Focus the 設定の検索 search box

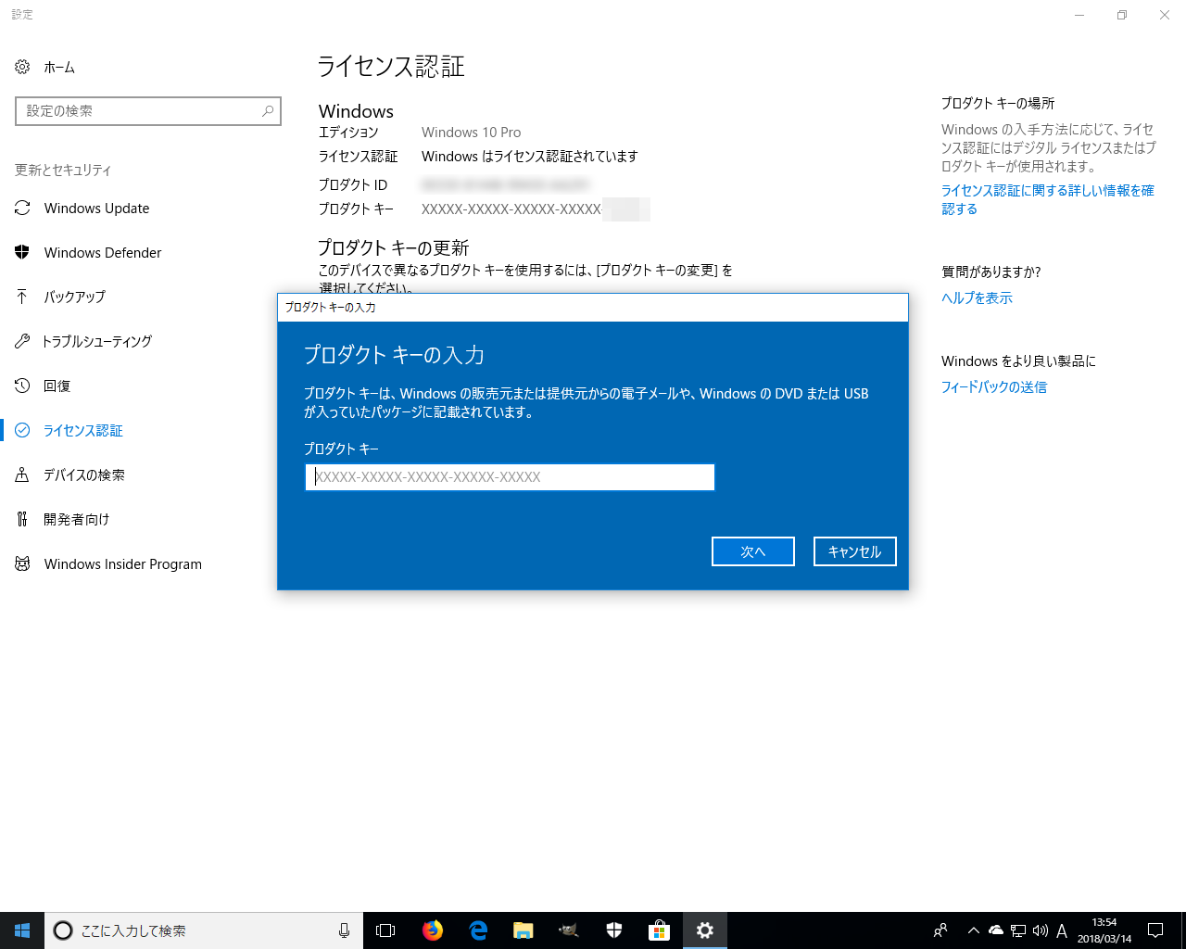[x=148, y=111]
